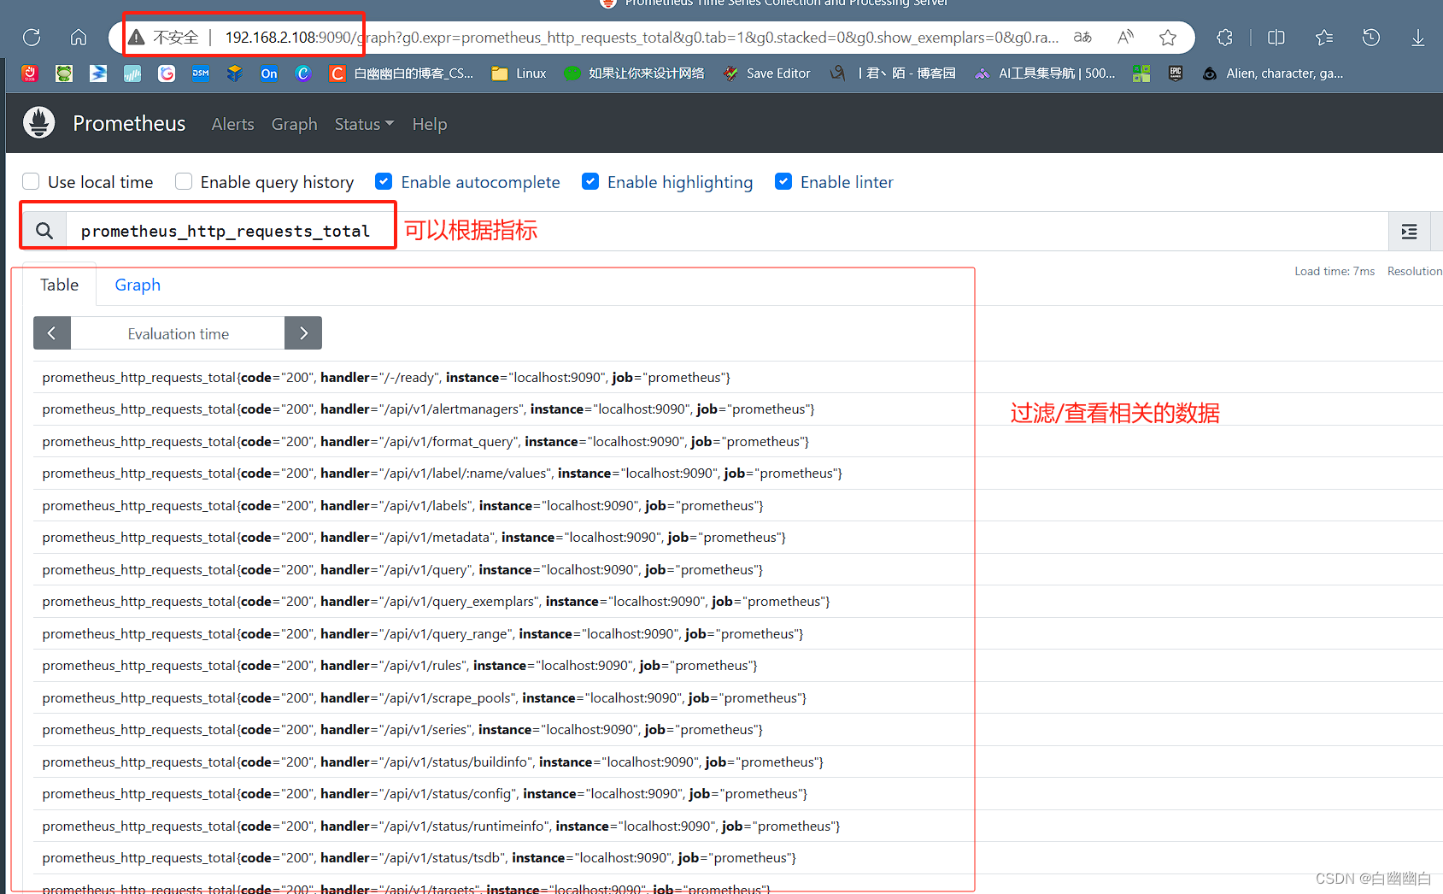Step evaluation time forward with right chevron

303,333
